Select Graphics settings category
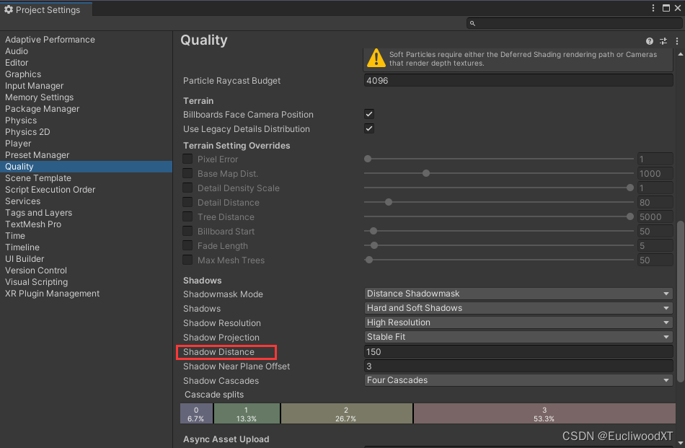This screenshot has width=685, height=448. click(23, 74)
